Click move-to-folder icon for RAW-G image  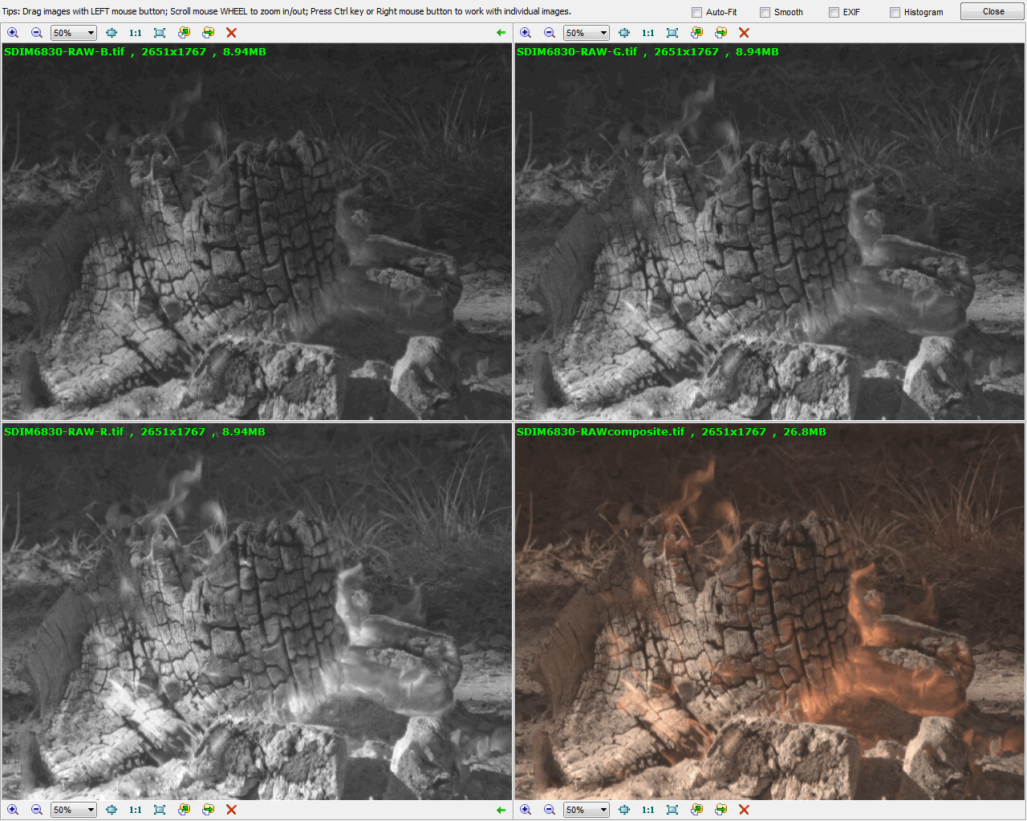click(x=721, y=33)
